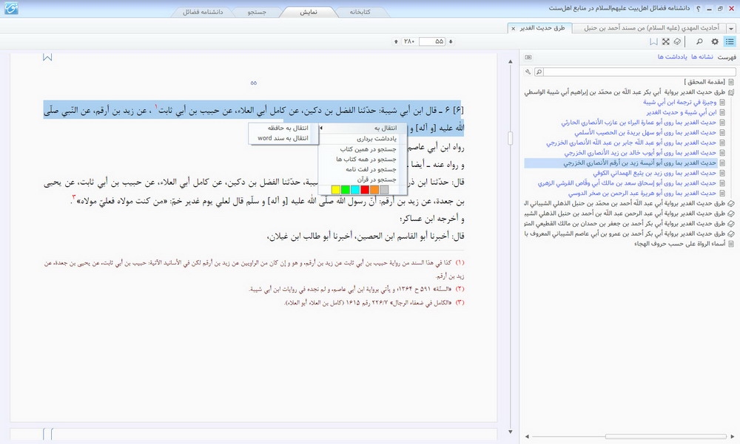Click the bookmark icon in the toolbar
The image size is (740, 444).
[x=653, y=41]
